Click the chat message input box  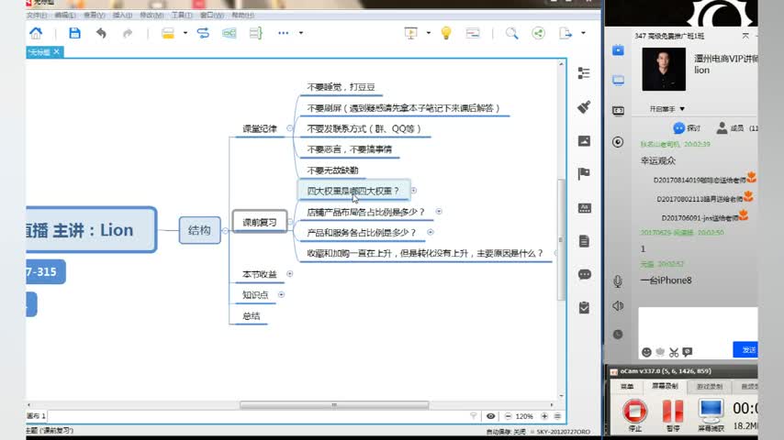click(x=698, y=324)
